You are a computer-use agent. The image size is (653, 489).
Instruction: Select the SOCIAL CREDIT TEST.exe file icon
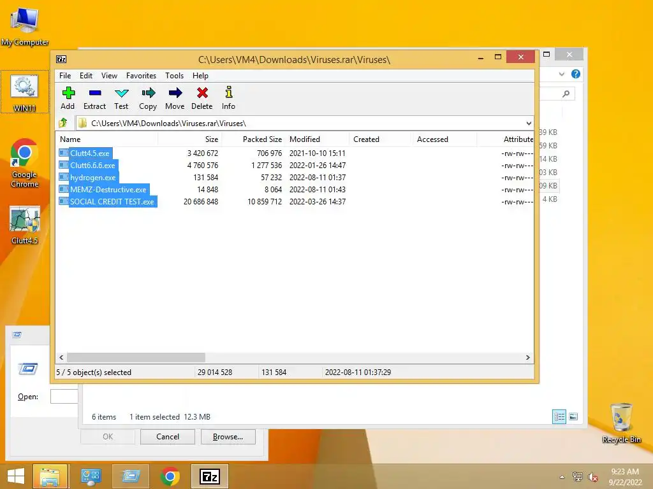63,201
